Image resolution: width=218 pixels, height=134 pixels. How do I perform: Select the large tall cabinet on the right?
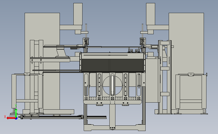point(186,61)
